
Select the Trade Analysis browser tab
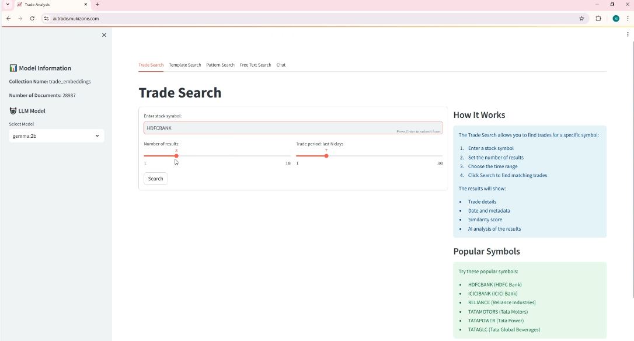coord(53,5)
